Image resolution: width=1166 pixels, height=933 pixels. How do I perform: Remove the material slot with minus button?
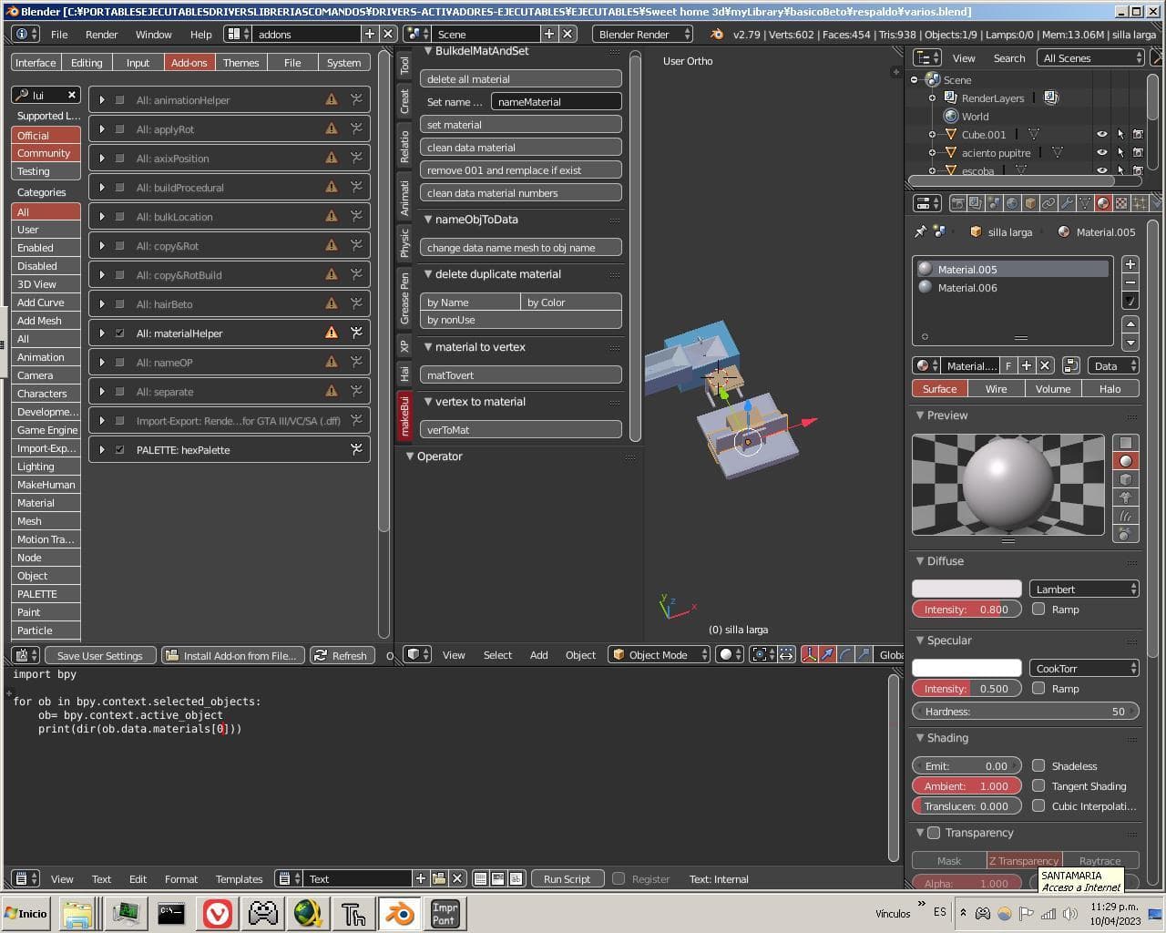coord(1130,282)
